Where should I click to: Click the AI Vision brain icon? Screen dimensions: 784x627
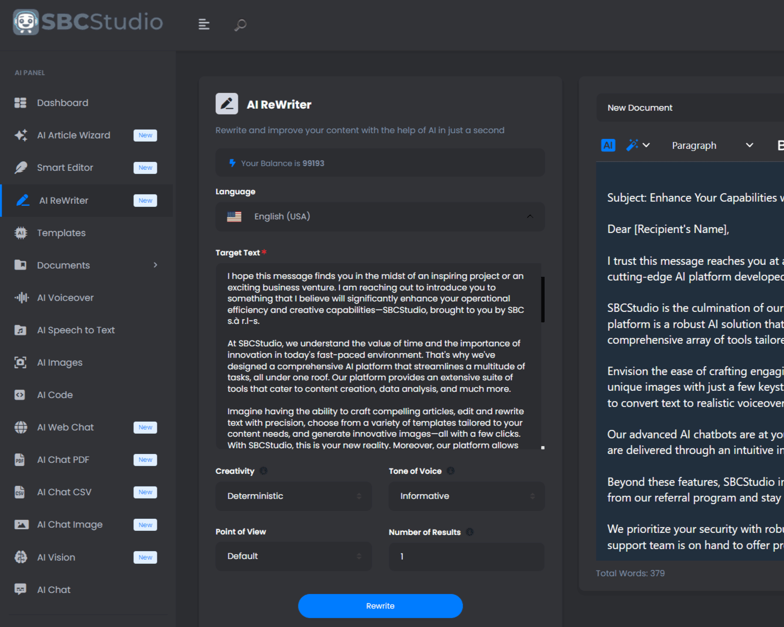[20, 557]
